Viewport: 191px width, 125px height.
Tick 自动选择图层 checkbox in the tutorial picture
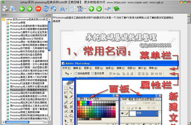tap(76, 73)
